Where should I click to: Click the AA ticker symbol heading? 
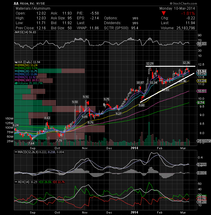[x=16, y=3]
